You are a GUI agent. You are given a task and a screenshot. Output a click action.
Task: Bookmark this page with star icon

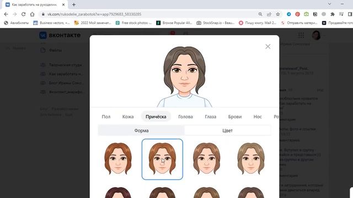click(x=278, y=14)
